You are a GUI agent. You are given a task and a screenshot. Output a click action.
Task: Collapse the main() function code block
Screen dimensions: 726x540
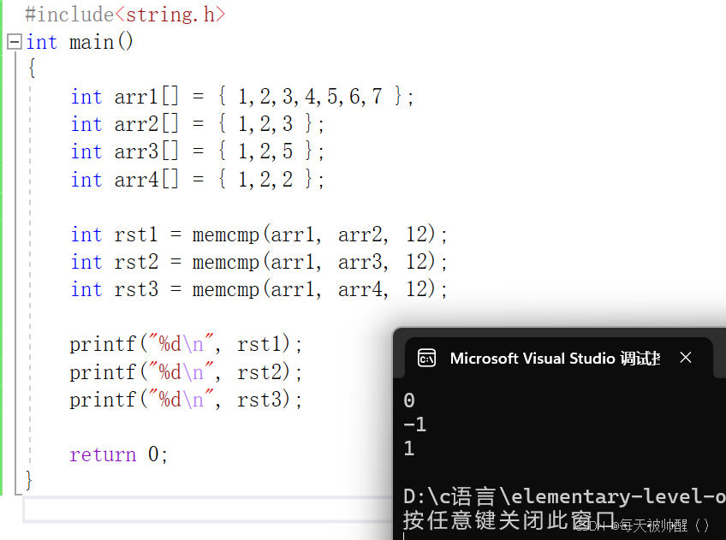click(x=15, y=42)
